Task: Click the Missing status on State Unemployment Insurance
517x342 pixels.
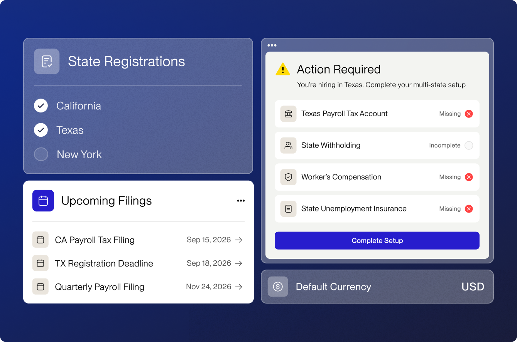Action: click(x=450, y=209)
